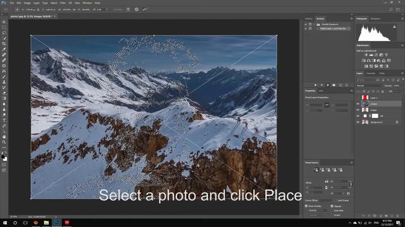Delete the selected action with trash icon
Viewport: 405px width, 227px height.
[347, 85]
